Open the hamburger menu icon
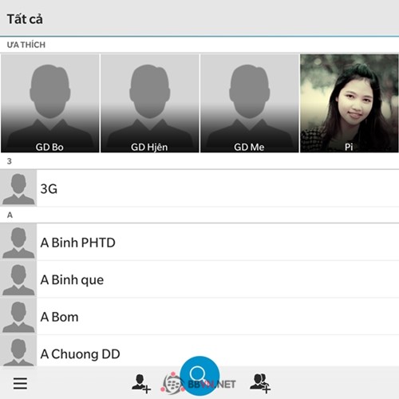The width and height of the screenshot is (399, 399). click(x=20, y=383)
